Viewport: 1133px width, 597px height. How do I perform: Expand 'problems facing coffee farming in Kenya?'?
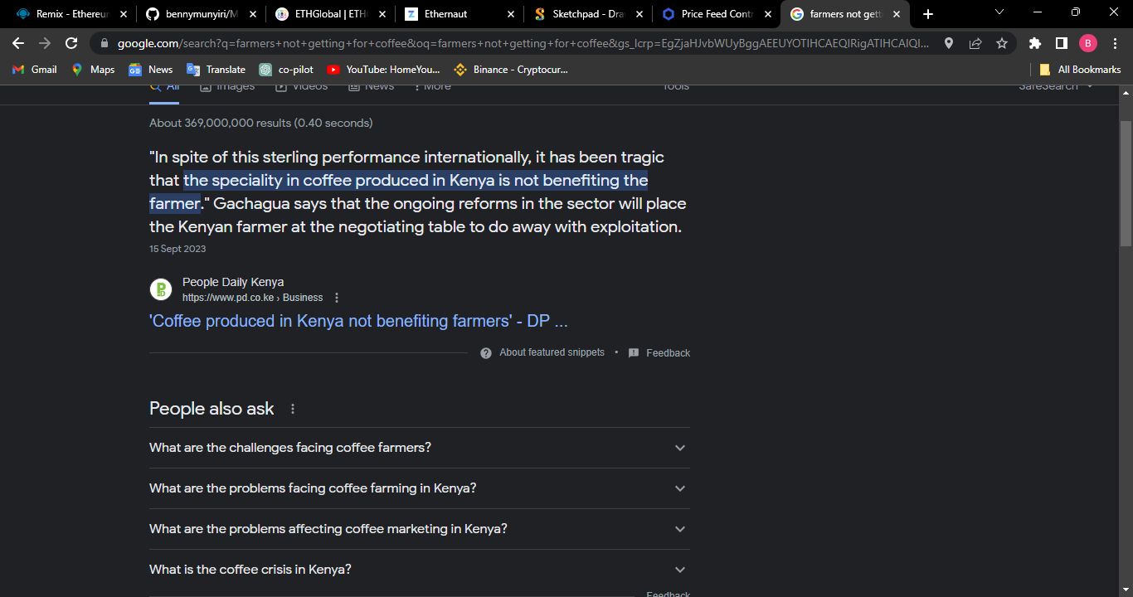pos(420,488)
